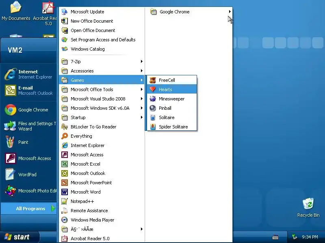
Task: Open Files and Settings Transfer Wizard
Action: click(28, 126)
